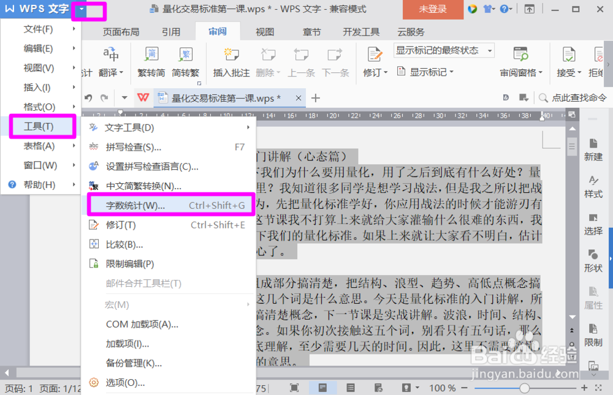Toggle full screen view in the status bar
This screenshot has width=613, height=395.
(x=294, y=388)
